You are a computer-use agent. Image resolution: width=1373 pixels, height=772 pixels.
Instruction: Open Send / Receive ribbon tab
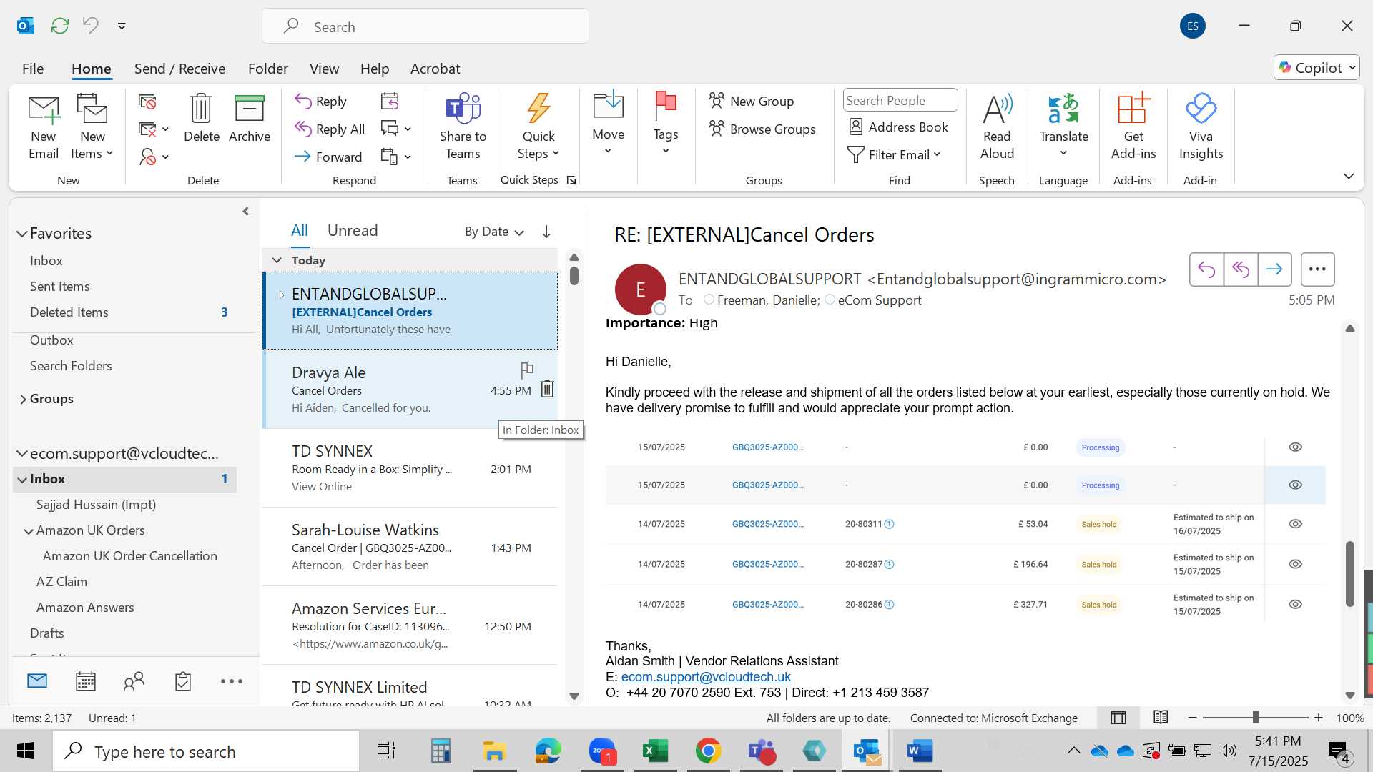click(179, 69)
